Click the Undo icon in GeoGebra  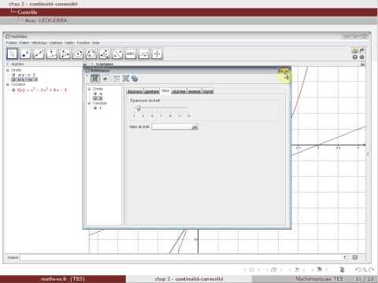[x=355, y=50]
